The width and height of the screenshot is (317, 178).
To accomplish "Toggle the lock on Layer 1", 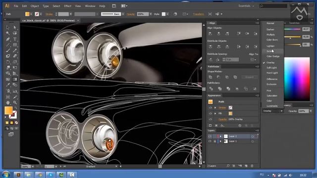I will click(214, 141).
